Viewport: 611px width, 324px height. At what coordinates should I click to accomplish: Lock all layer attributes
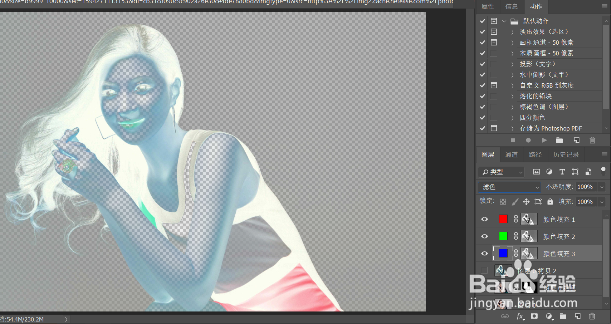point(550,202)
